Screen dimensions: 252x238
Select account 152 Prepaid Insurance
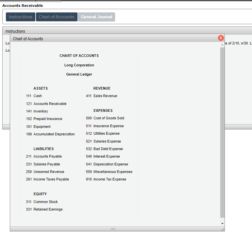tap(44, 119)
